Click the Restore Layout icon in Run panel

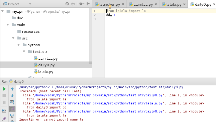tap(4, 111)
